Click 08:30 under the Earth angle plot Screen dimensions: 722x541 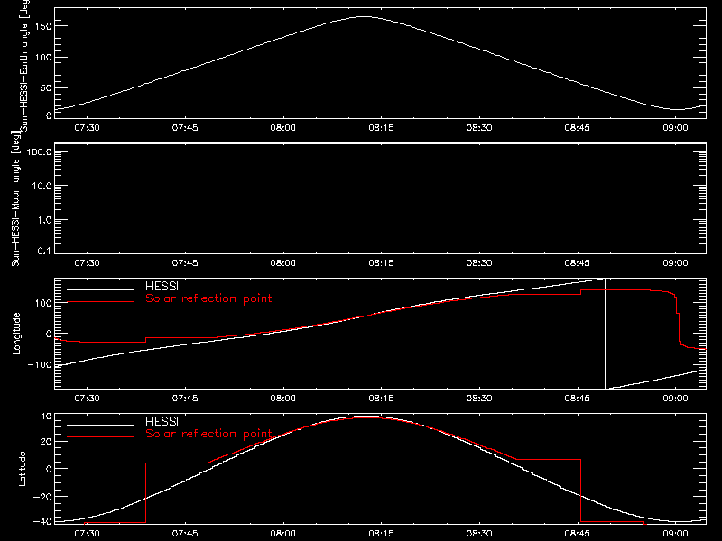[479, 127]
